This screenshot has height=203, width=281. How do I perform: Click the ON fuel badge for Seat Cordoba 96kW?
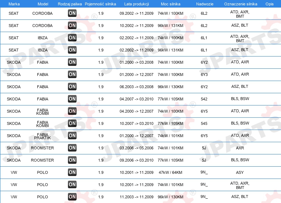coord(72,26)
